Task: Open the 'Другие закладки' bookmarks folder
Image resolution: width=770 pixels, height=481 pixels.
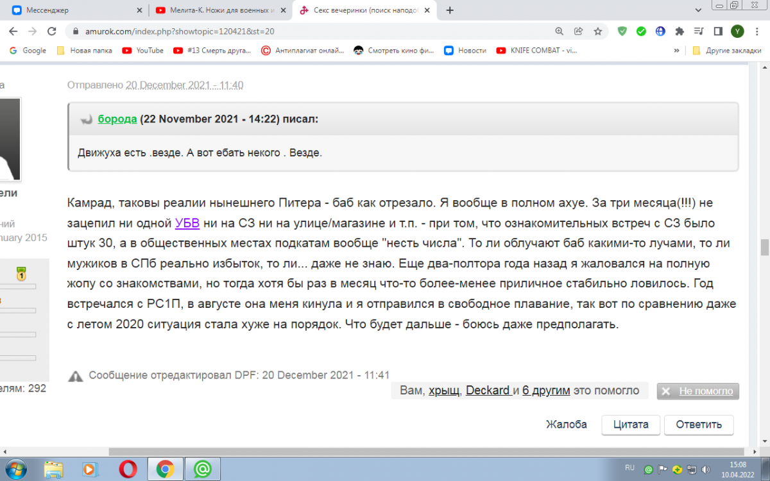Action: coord(725,50)
